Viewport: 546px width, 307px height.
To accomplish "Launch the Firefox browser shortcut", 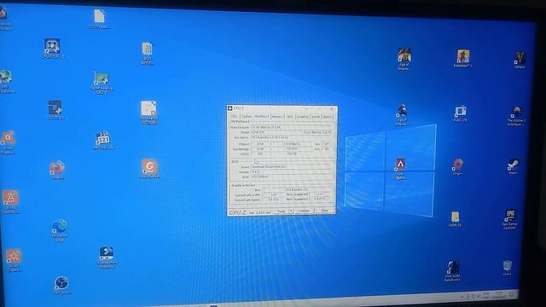I will click(57, 170).
